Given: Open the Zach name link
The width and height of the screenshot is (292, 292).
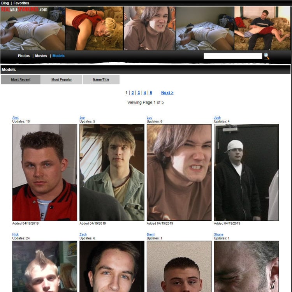Looking at the screenshot, I should click(x=83, y=234).
